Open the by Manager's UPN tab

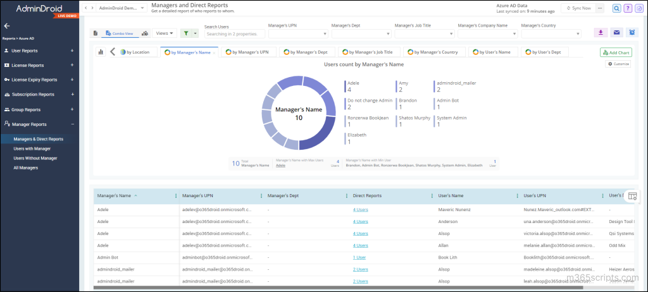[248, 52]
